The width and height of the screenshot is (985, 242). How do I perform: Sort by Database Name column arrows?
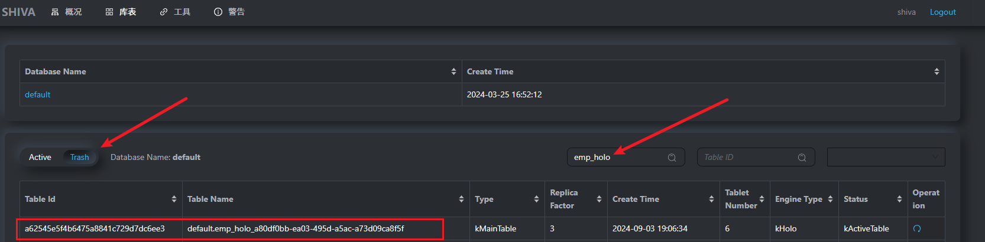click(453, 71)
